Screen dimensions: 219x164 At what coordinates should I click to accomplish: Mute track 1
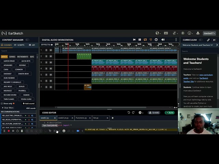pos(51,50)
